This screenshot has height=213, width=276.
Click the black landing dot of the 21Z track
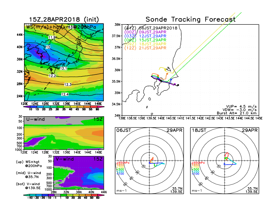178,85
